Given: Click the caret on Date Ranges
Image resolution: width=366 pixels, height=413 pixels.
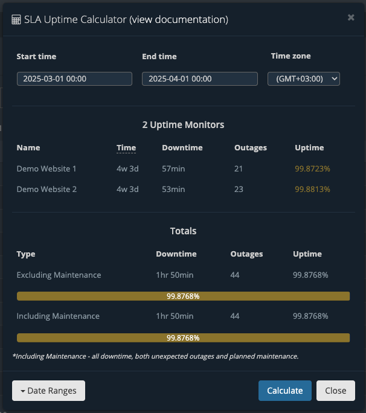Looking at the screenshot, I should (23, 391).
